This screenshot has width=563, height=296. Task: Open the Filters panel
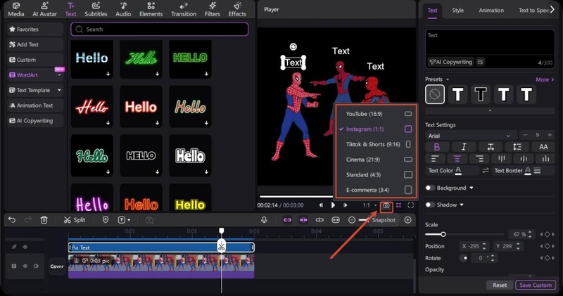(213, 10)
